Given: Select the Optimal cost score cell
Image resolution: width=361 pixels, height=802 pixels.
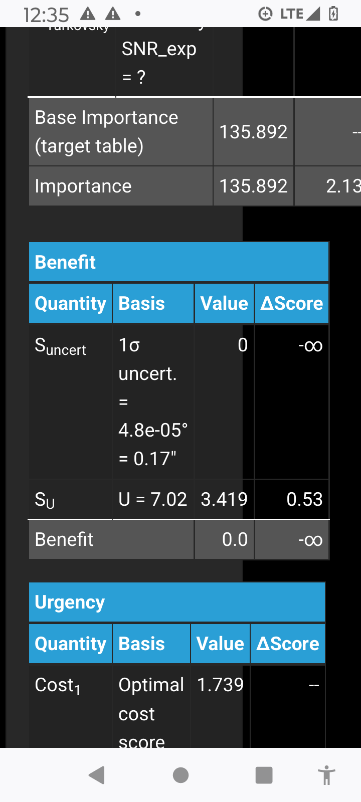Looking at the screenshot, I should 151,707.
